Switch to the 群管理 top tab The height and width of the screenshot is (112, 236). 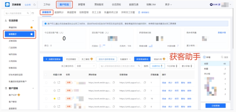point(82,5)
